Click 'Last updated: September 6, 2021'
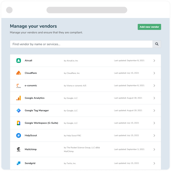 [129, 85]
